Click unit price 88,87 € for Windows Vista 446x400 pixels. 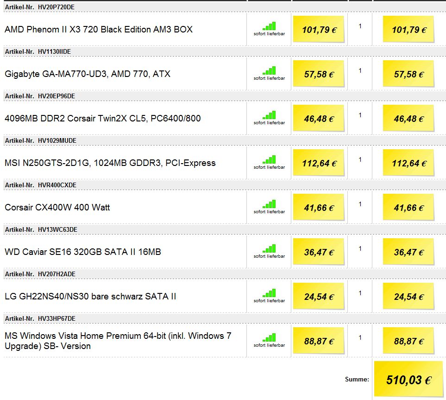[319, 341]
